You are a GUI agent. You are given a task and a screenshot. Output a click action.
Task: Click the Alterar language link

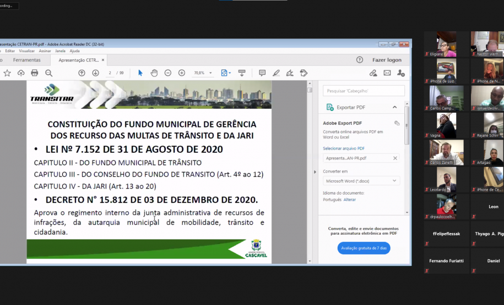pos(350,199)
